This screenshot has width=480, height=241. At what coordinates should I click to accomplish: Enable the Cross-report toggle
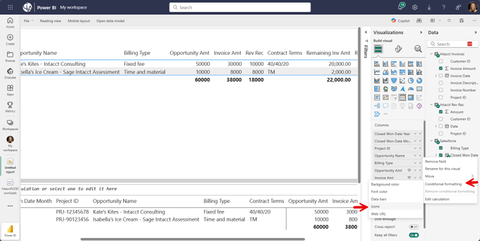(x=413, y=227)
